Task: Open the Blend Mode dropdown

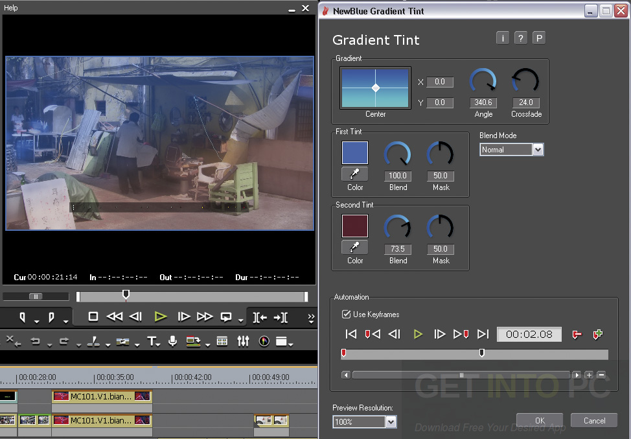Action: click(x=512, y=150)
